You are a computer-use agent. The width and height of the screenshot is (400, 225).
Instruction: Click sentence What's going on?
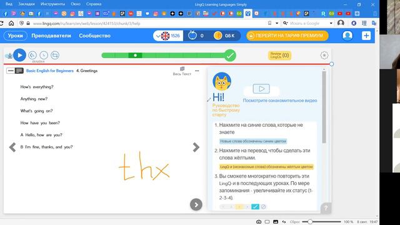36,111
